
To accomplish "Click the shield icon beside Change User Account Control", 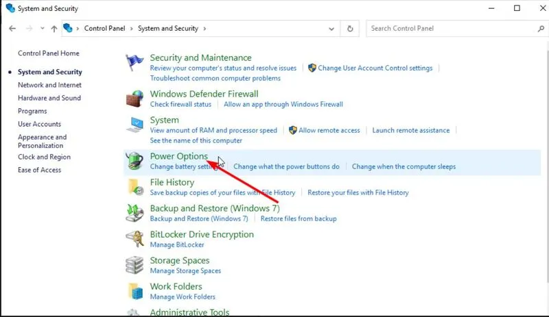I will coord(312,68).
